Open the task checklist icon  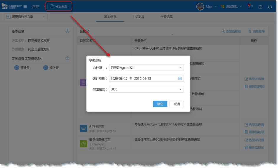(x=260, y=7)
